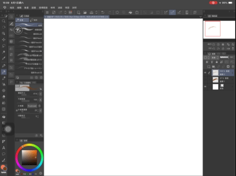
Task: Toggle visibility of the white paper layer
Action: pos(205,87)
